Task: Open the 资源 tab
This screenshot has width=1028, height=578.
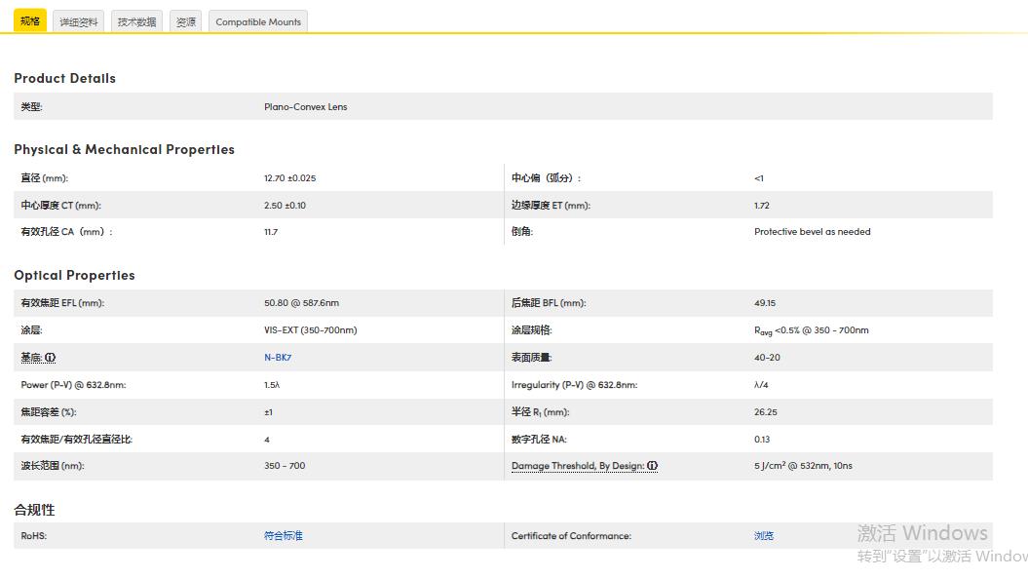Action: (x=184, y=22)
